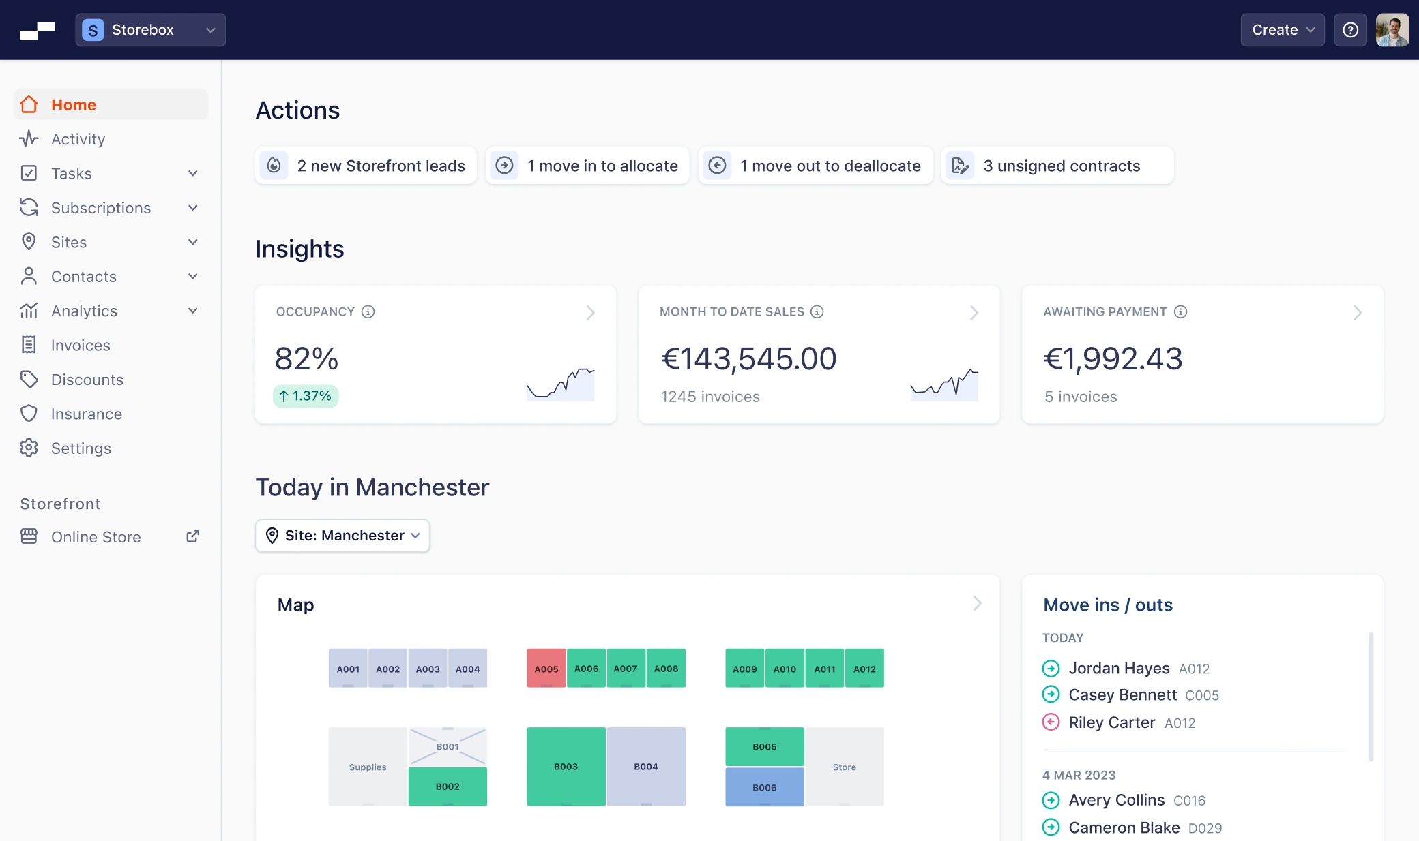1419x841 pixels.
Task: Expand the Analytics sidebar section
Action: [193, 311]
